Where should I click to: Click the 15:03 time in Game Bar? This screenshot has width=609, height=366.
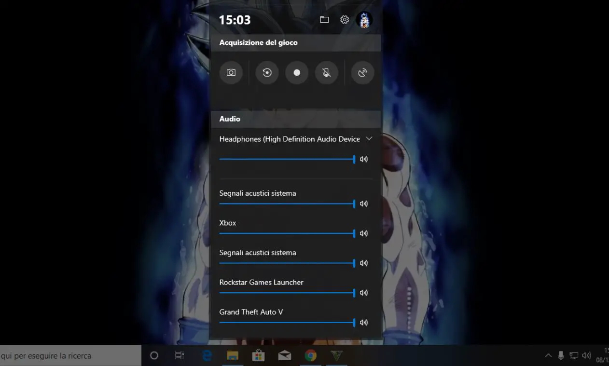pyautogui.click(x=235, y=20)
